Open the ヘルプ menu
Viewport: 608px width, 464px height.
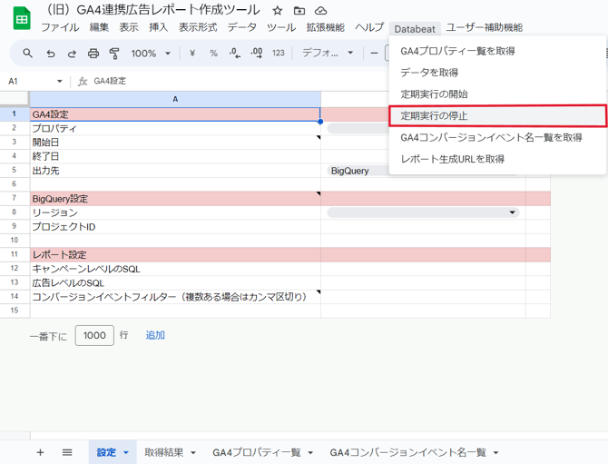[369, 27]
